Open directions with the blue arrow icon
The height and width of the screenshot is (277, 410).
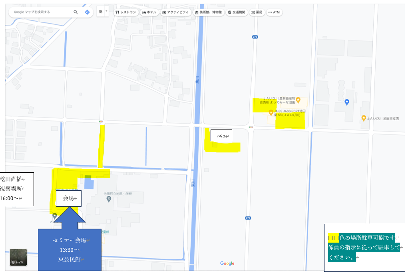pos(87,12)
